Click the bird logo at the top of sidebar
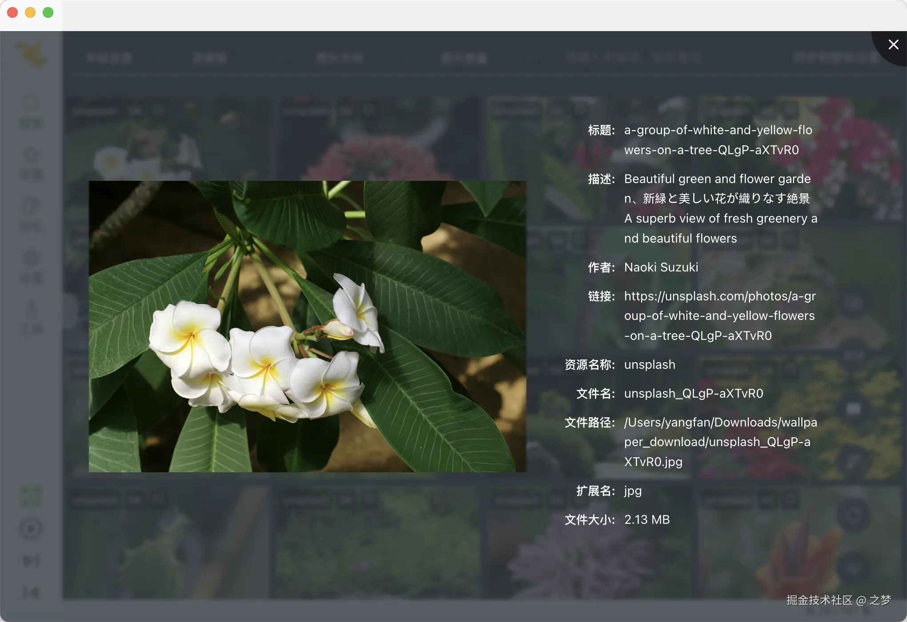This screenshot has width=907, height=622. [x=31, y=52]
